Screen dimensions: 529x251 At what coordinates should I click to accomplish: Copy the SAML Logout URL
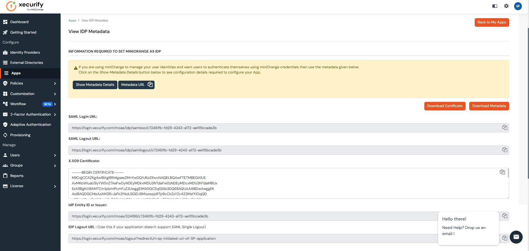pos(504,150)
